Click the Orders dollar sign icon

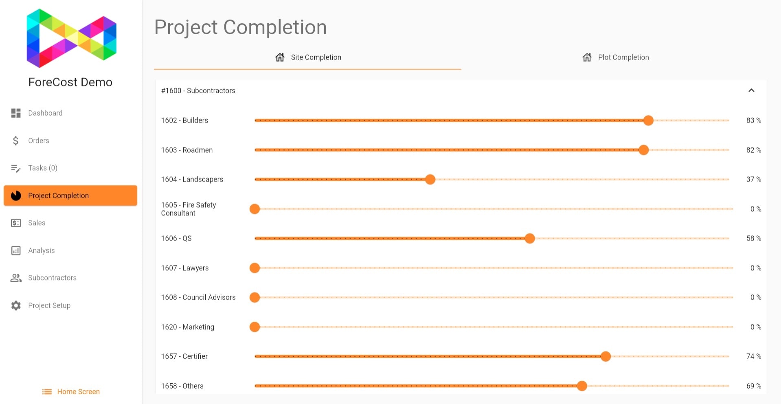click(x=16, y=141)
